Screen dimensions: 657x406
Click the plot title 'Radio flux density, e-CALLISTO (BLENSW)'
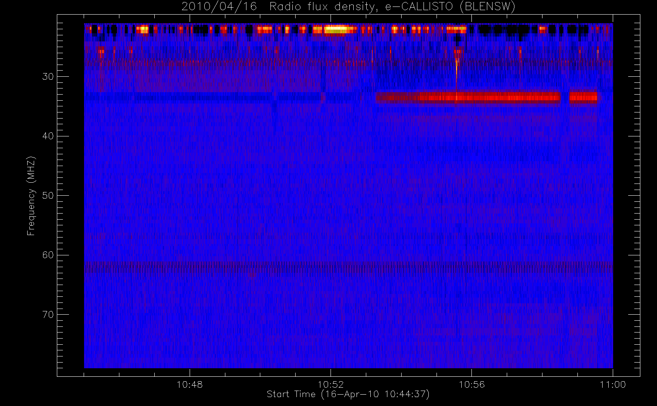coord(392,6)
